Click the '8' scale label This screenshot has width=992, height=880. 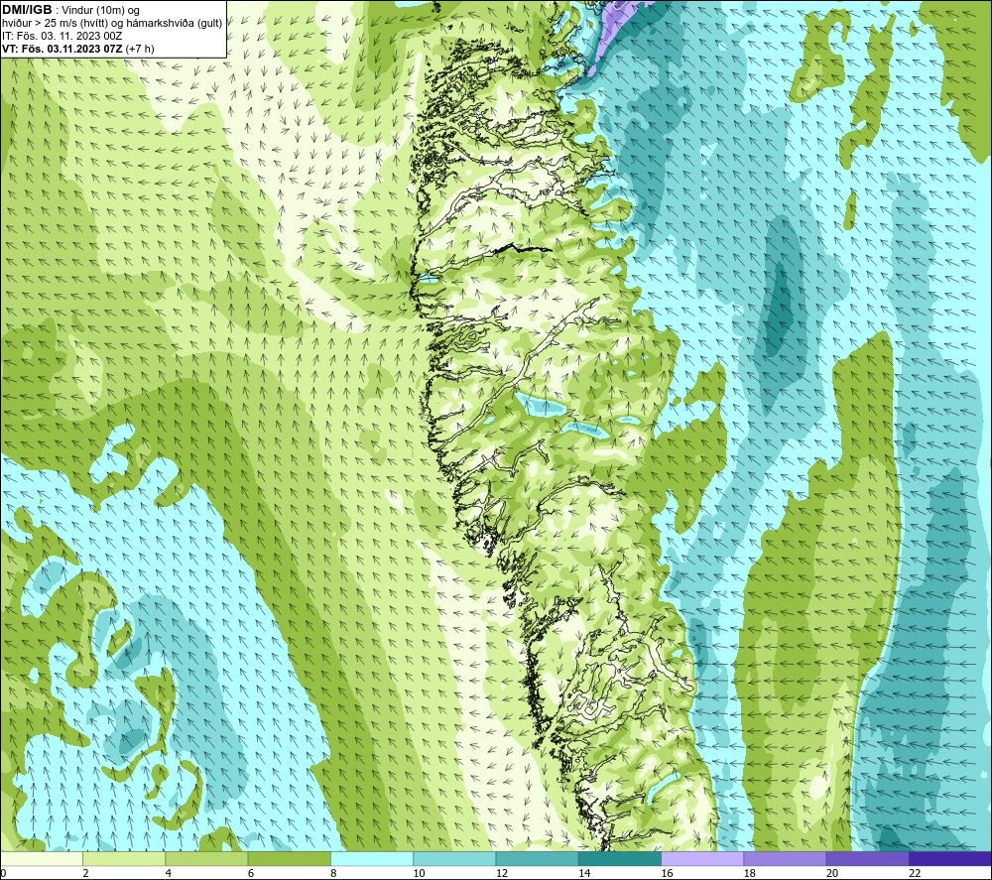click(x=333, y=874)
